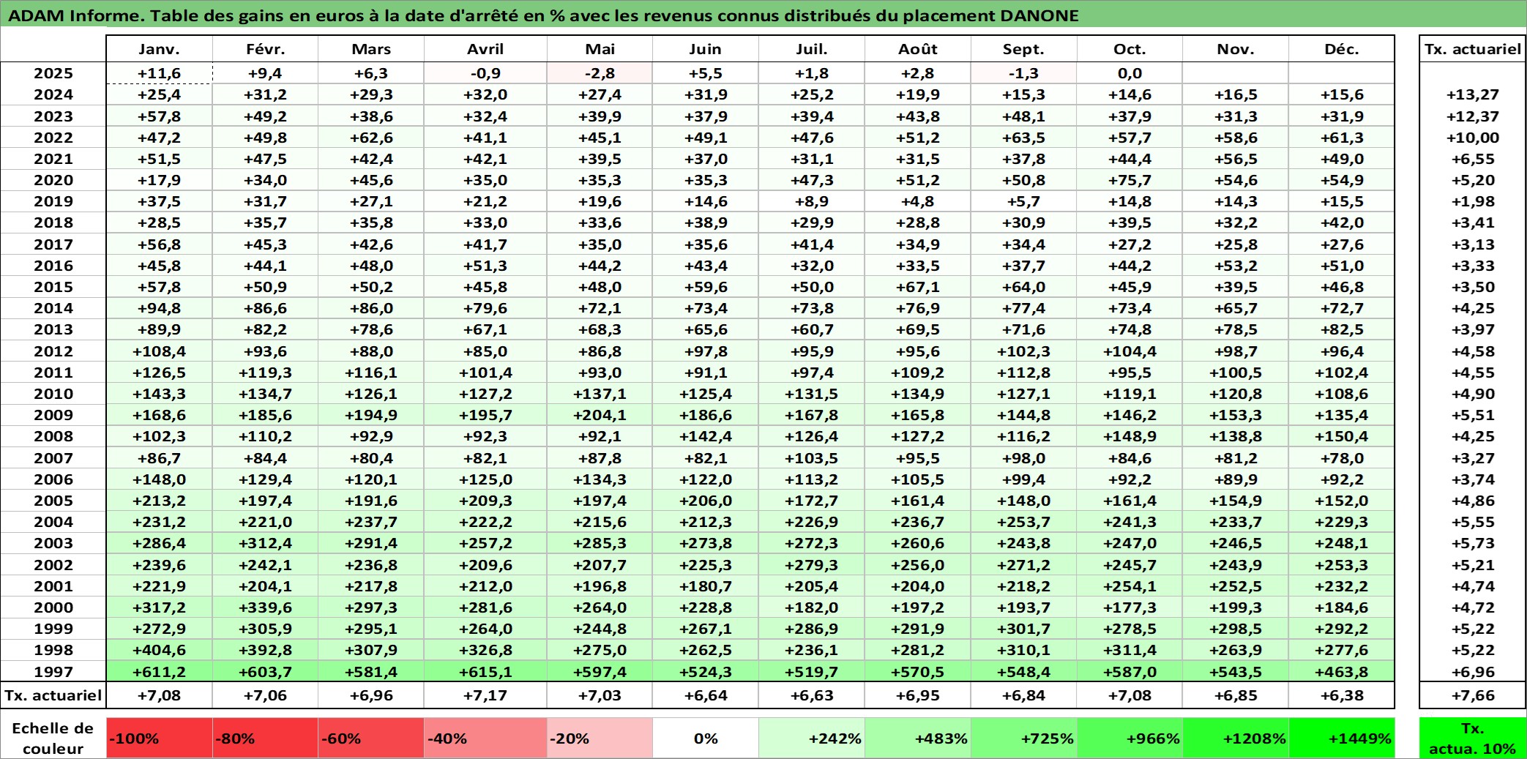Click the +463,8 cell for Déc. 1997
Screen dimensions: 1527x759
coord(1342,671)
